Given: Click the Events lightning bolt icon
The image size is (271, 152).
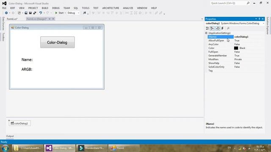Looking at the screenshot, I should (222, 28).
